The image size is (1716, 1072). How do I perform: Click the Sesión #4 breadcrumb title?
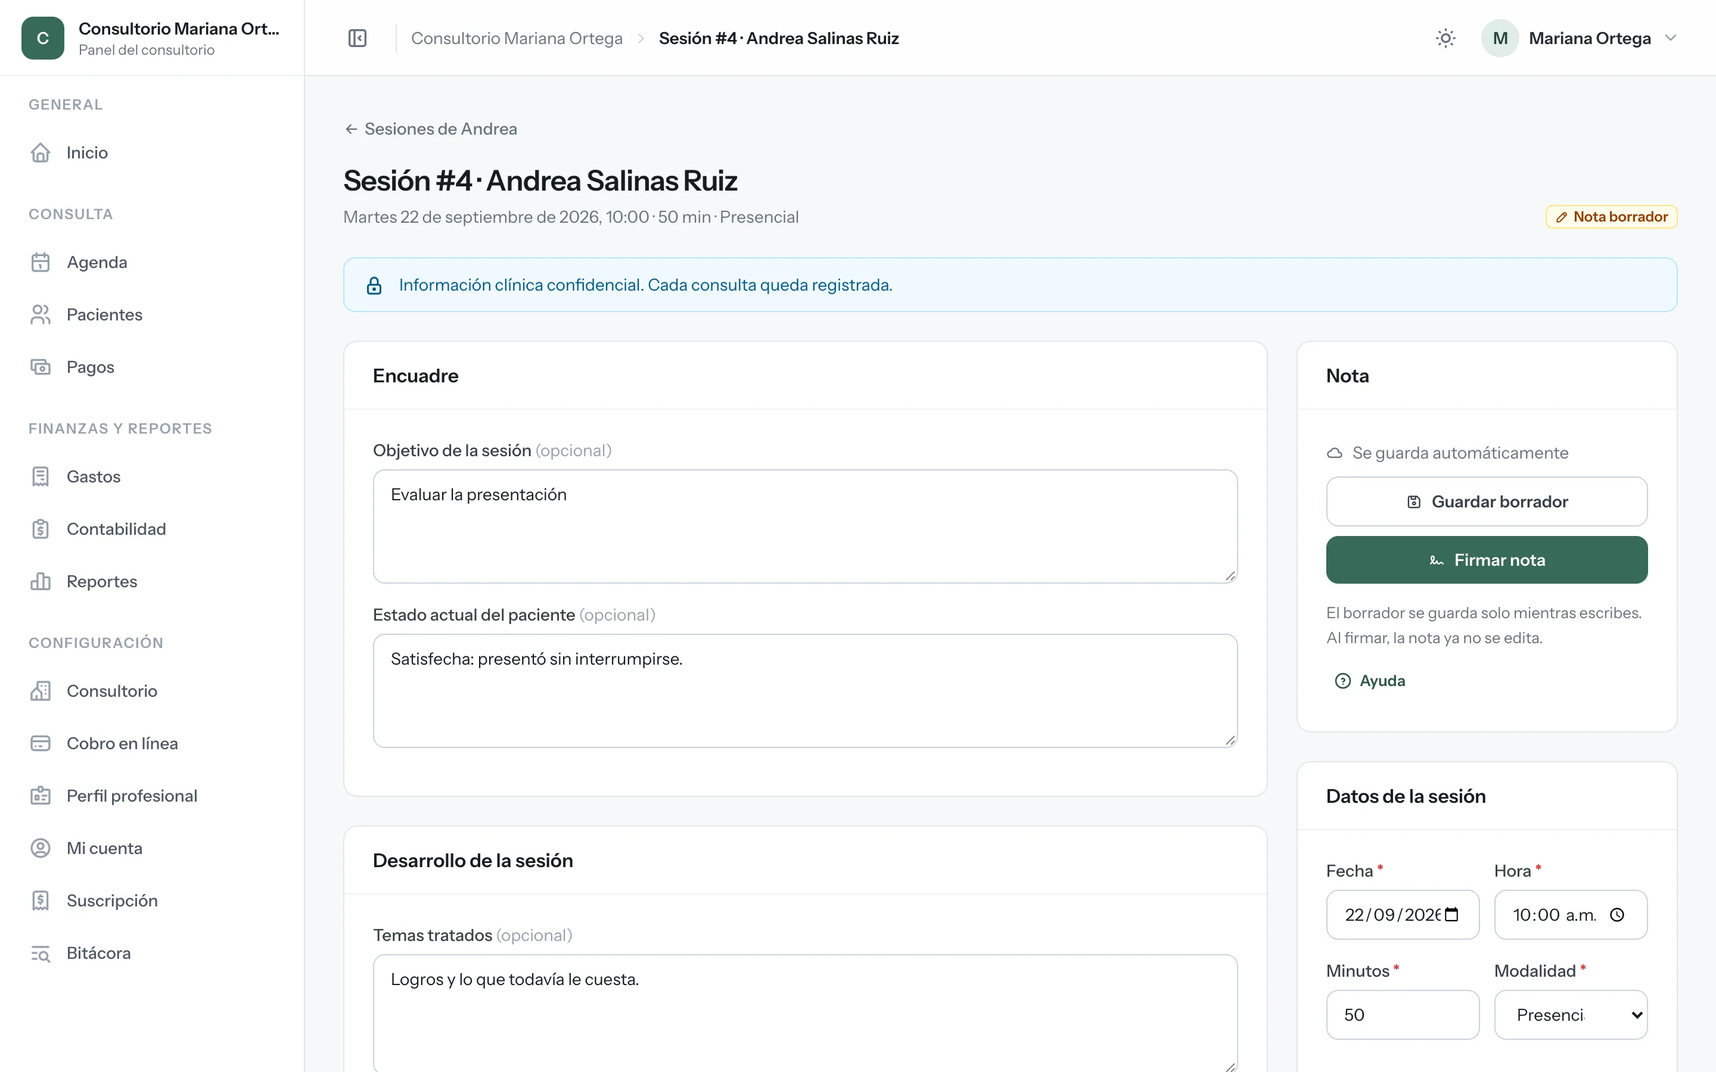[779, 38]
